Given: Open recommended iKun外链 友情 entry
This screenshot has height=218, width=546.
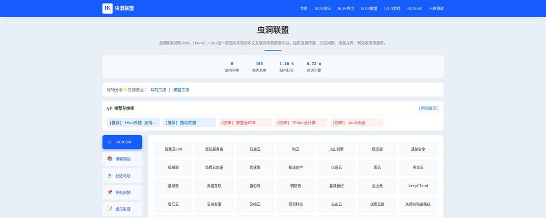Looking at the screenshot, I should [133, 123].
